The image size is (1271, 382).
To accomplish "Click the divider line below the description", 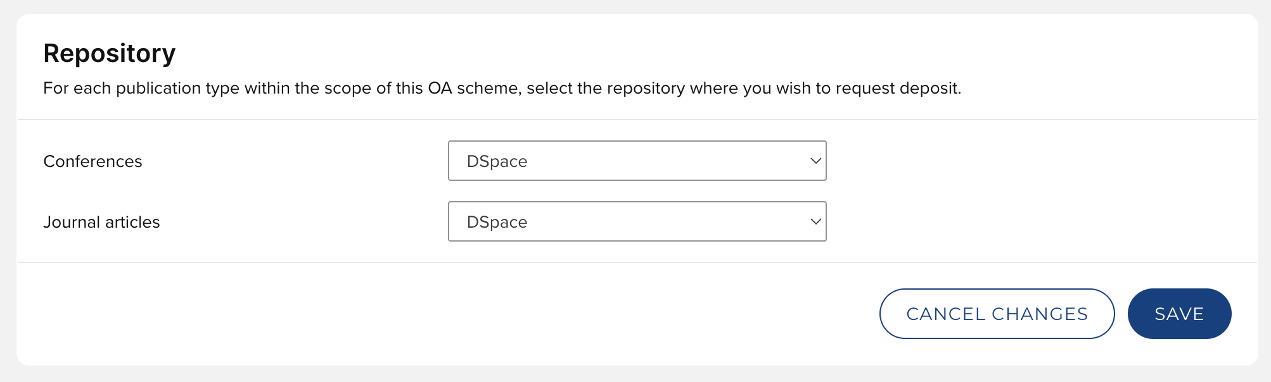I will click(636, 120).
